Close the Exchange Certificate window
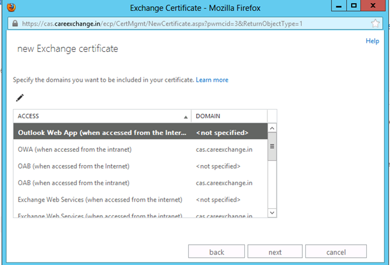This screenshot has height=265, width=390. [x=373, y=5]
